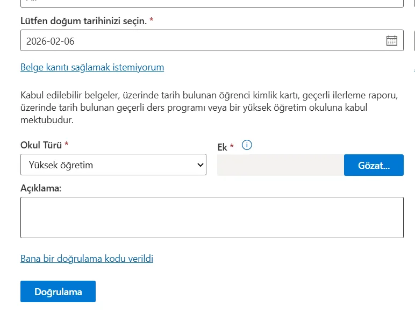Click the Gözat... browse button
415x328 pixels.
pyautogui.click(x=374, y=165)
